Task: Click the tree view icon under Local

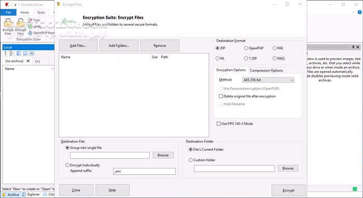Action: point(12,53)
